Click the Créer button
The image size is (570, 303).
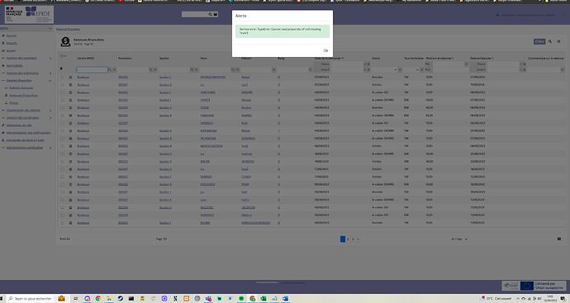point(539,41)
